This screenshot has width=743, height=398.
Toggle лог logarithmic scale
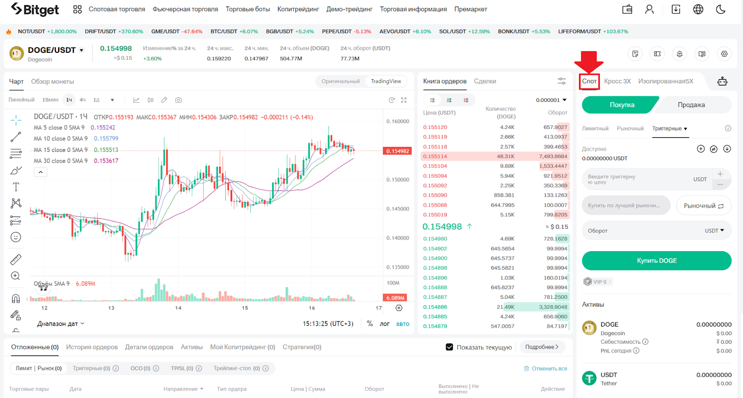point(385,324)
